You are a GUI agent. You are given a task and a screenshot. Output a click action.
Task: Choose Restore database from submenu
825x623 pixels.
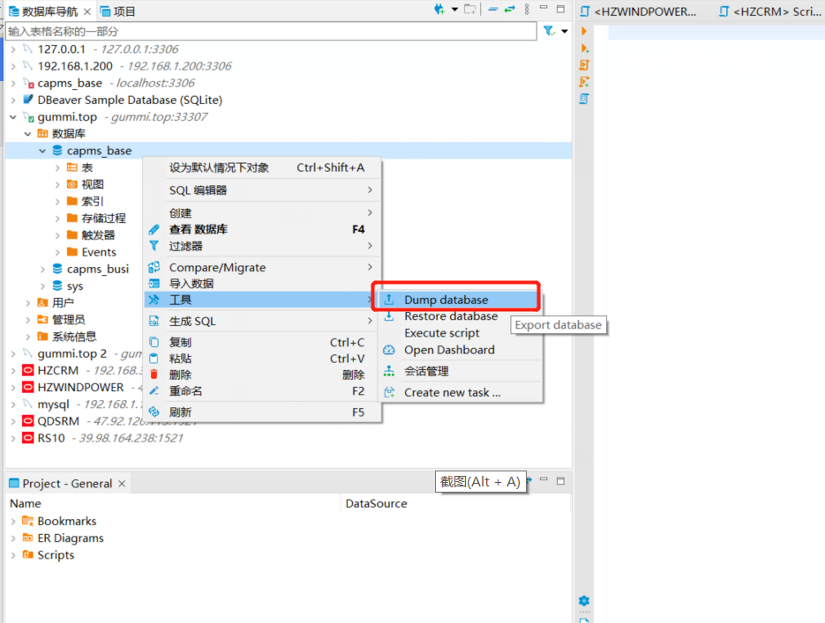pos(450,316)
